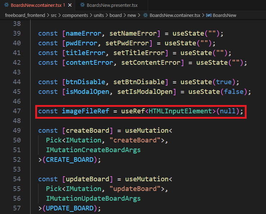Open the BoardsNew.presenter.tsx tab
The image size is (266, 214).
112,5
